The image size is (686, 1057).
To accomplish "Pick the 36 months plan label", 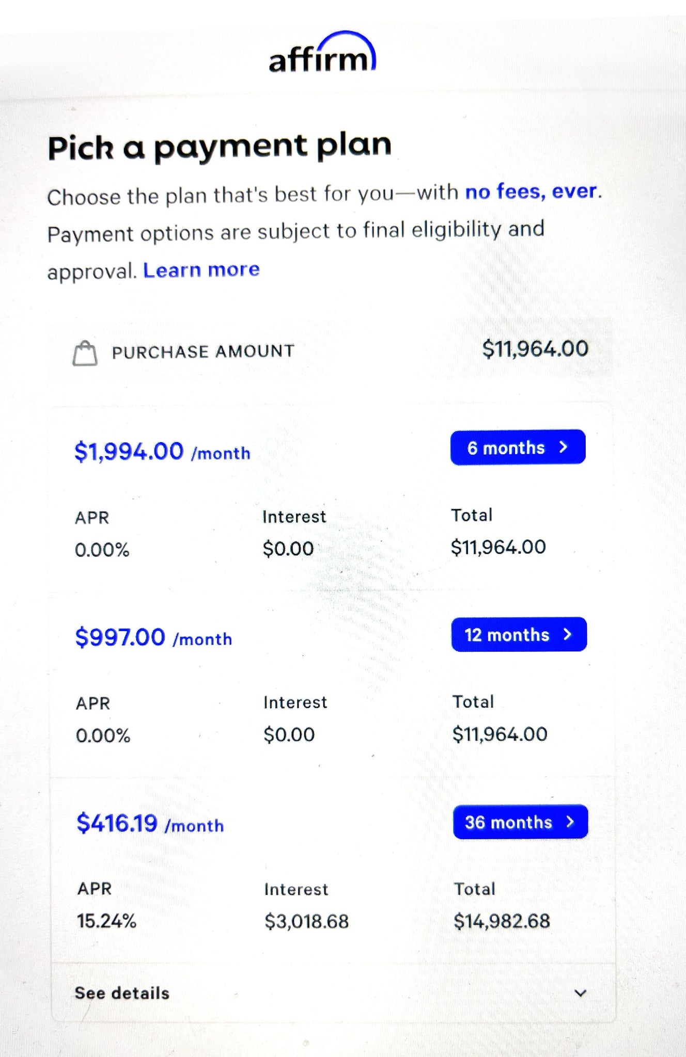I will click(x=508, y=822).
